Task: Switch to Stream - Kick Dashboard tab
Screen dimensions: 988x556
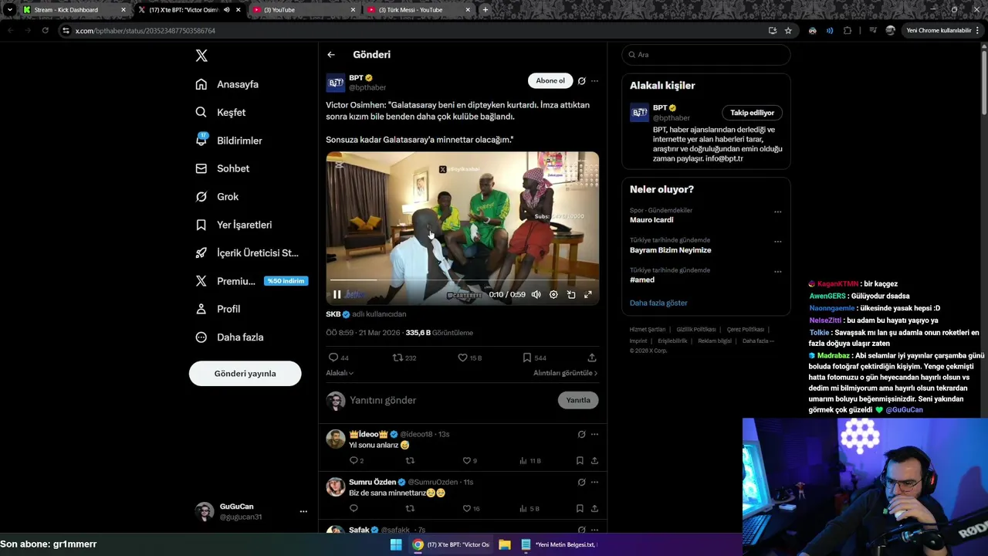Action: coord(73,10)
